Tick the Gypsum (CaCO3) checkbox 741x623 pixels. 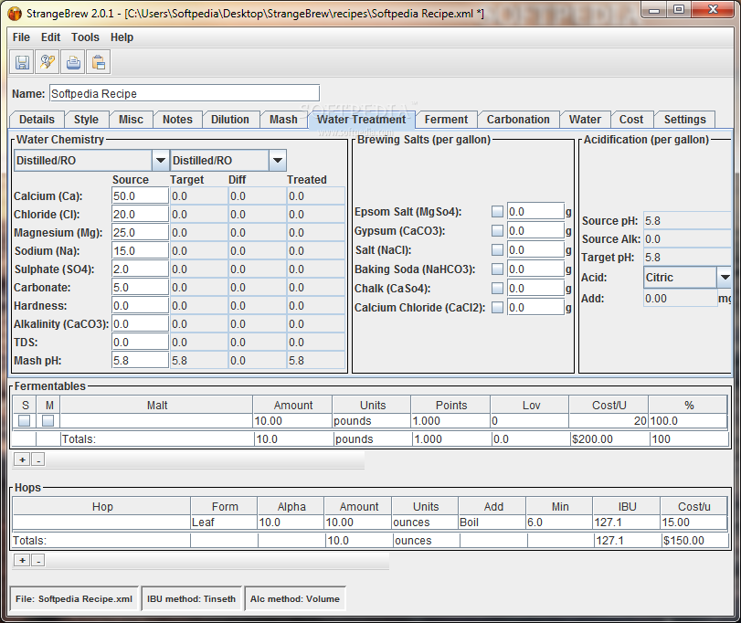(497, 231)
